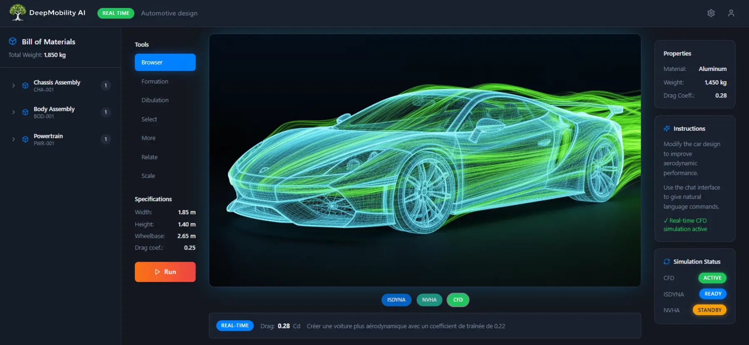749x345 pixels.
Task: Click the Height 1.40 m specification
Action: 165,224
